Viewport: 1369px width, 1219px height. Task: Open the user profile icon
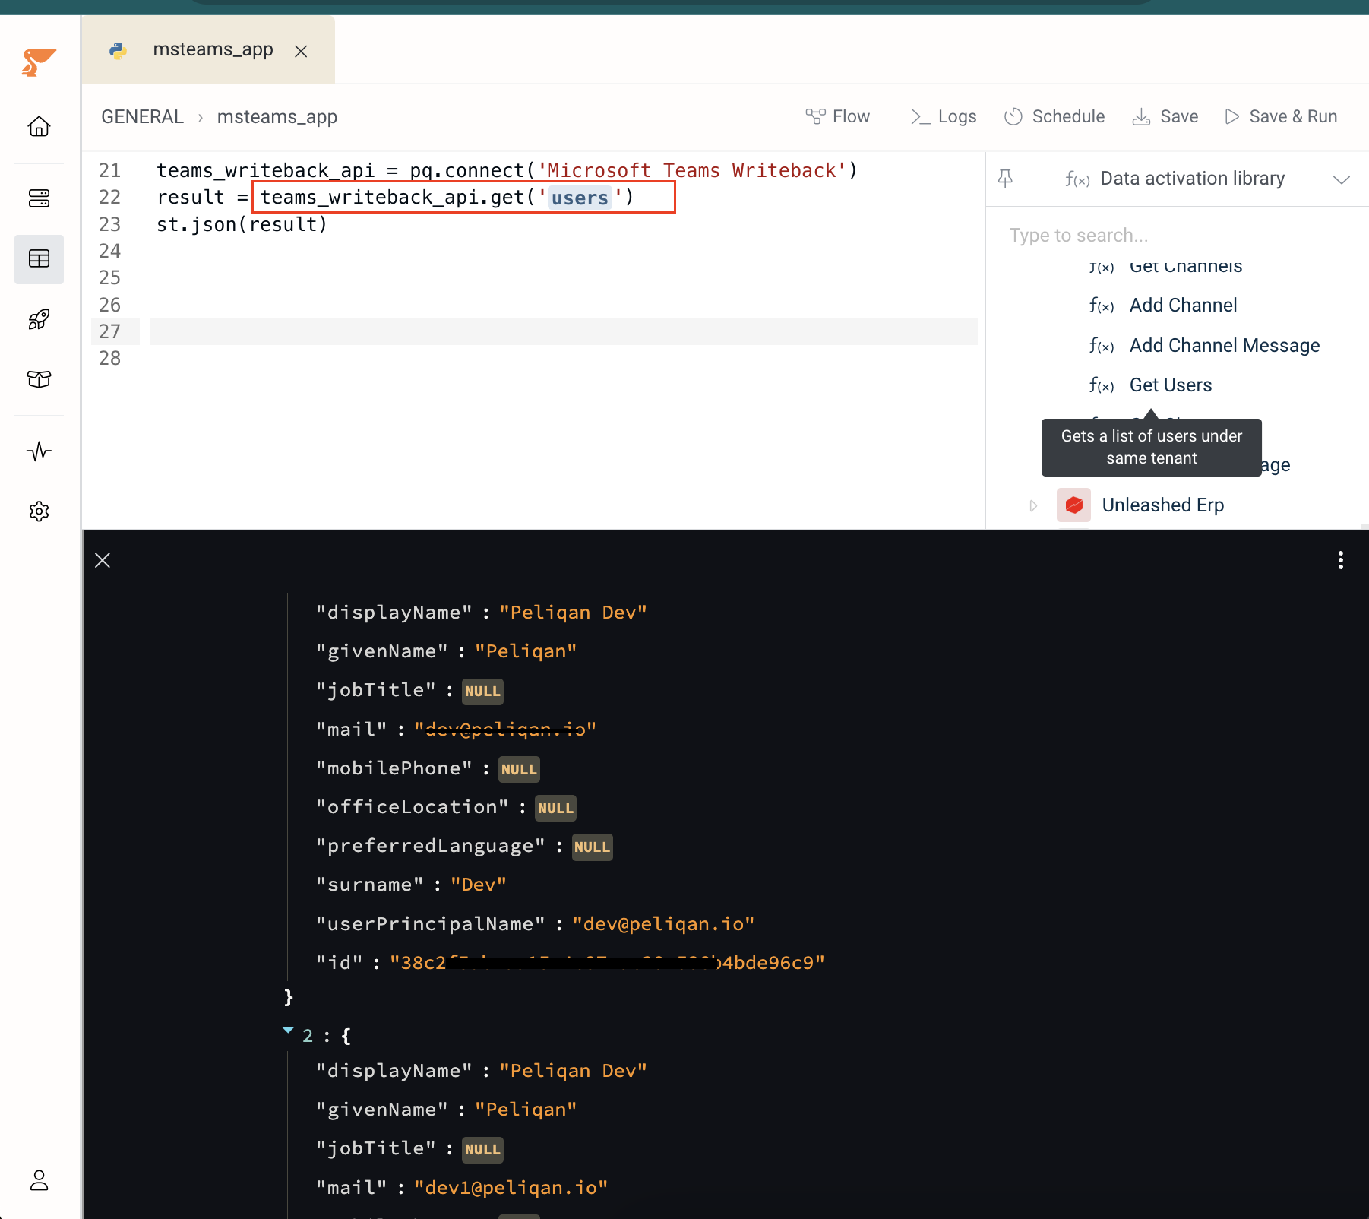coord(39,1180)
